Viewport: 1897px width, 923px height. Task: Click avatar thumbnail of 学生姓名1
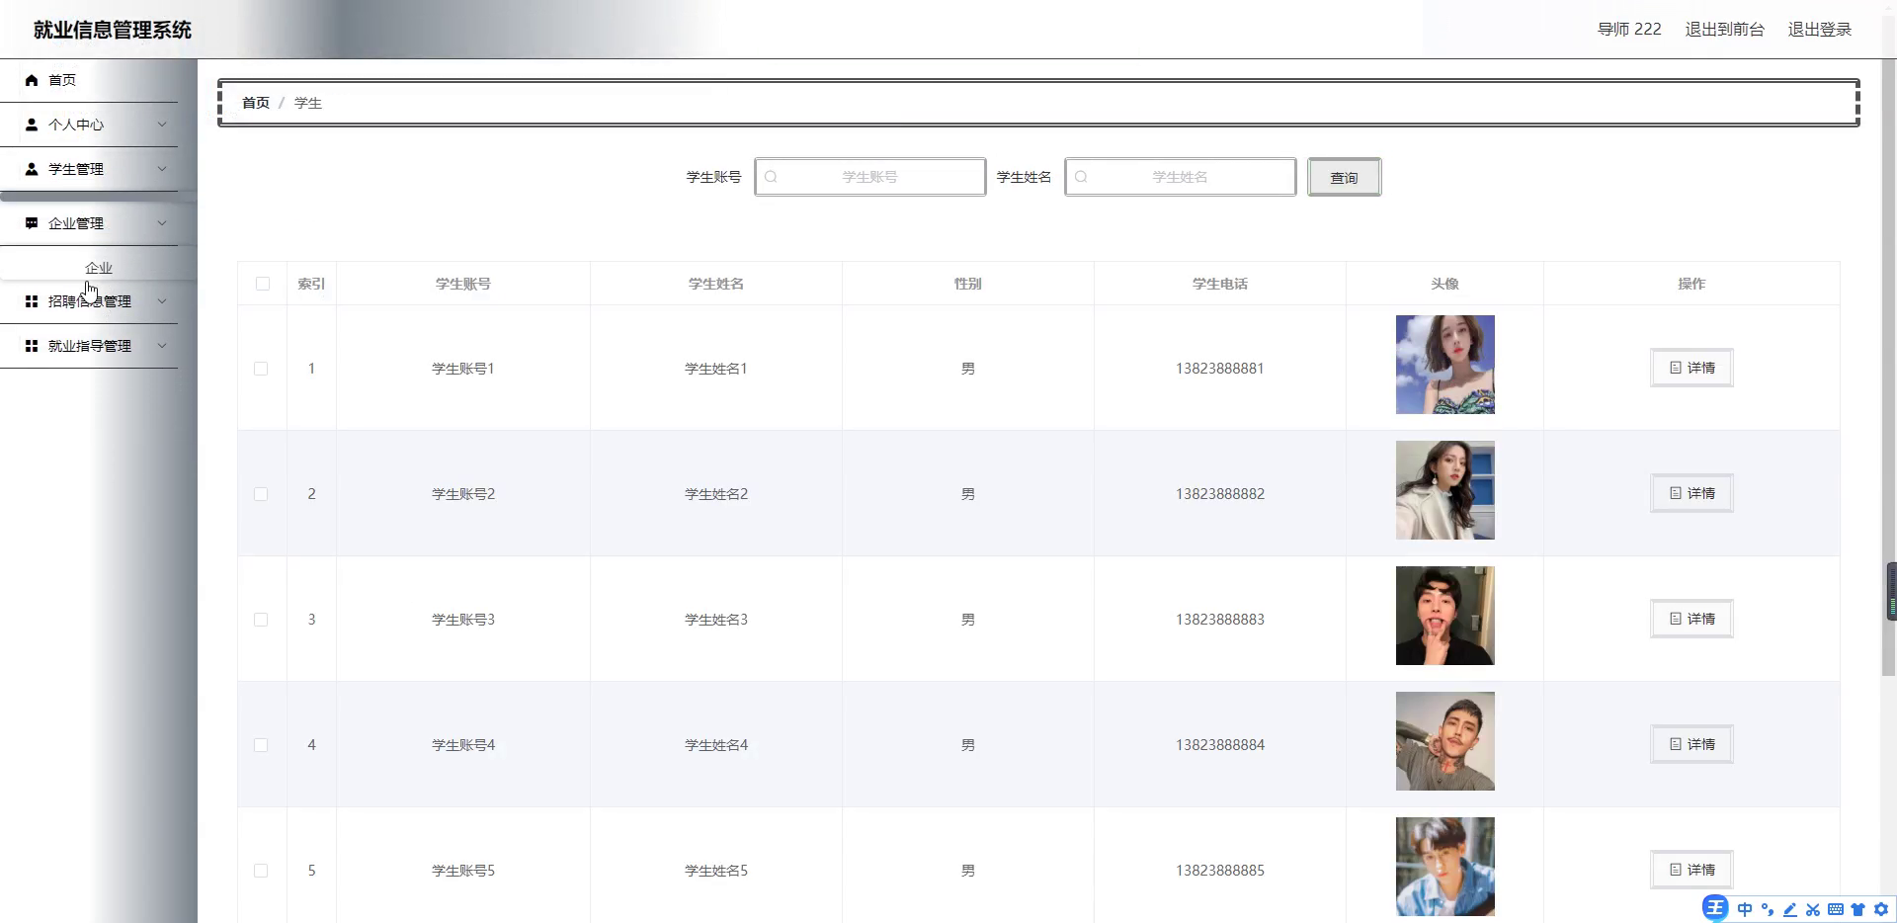coord(1444,365)
